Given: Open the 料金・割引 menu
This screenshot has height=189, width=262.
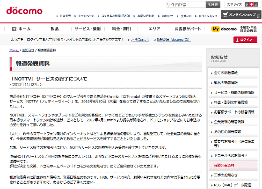Looking at the screenshot, I should pos(121,29).
